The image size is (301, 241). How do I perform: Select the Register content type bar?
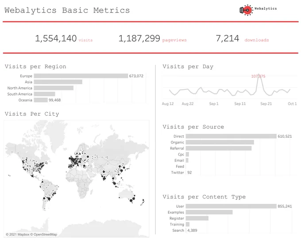click(x=197, y=218)
